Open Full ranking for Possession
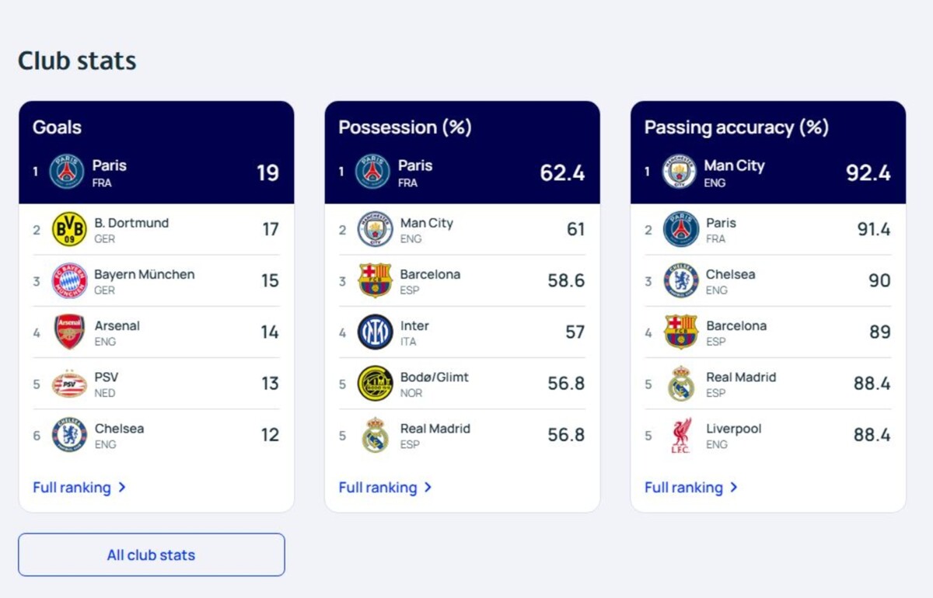This screenshot has height=598, width=933. [x=385, y=488]
